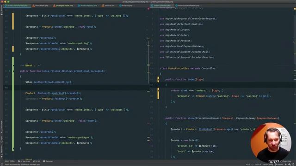Open the ProductTableSeeder.php tab
The image size is (296, 166).
pos(189,6)
